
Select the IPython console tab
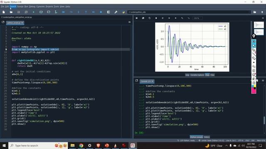(197, 137)
